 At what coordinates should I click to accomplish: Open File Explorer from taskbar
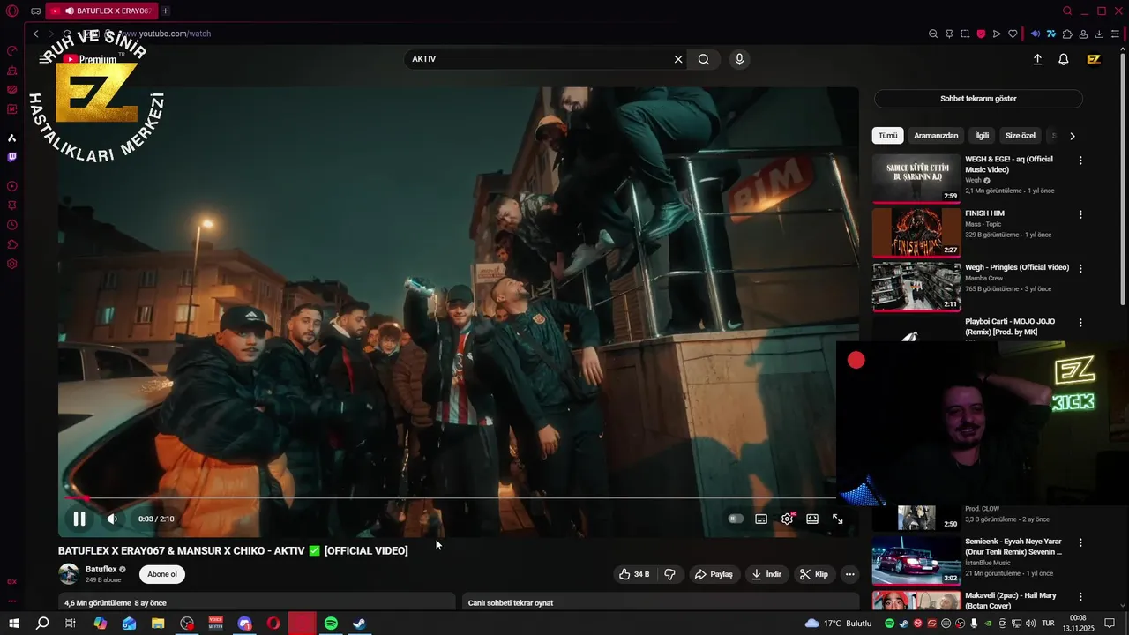click(x=158, y=624)
